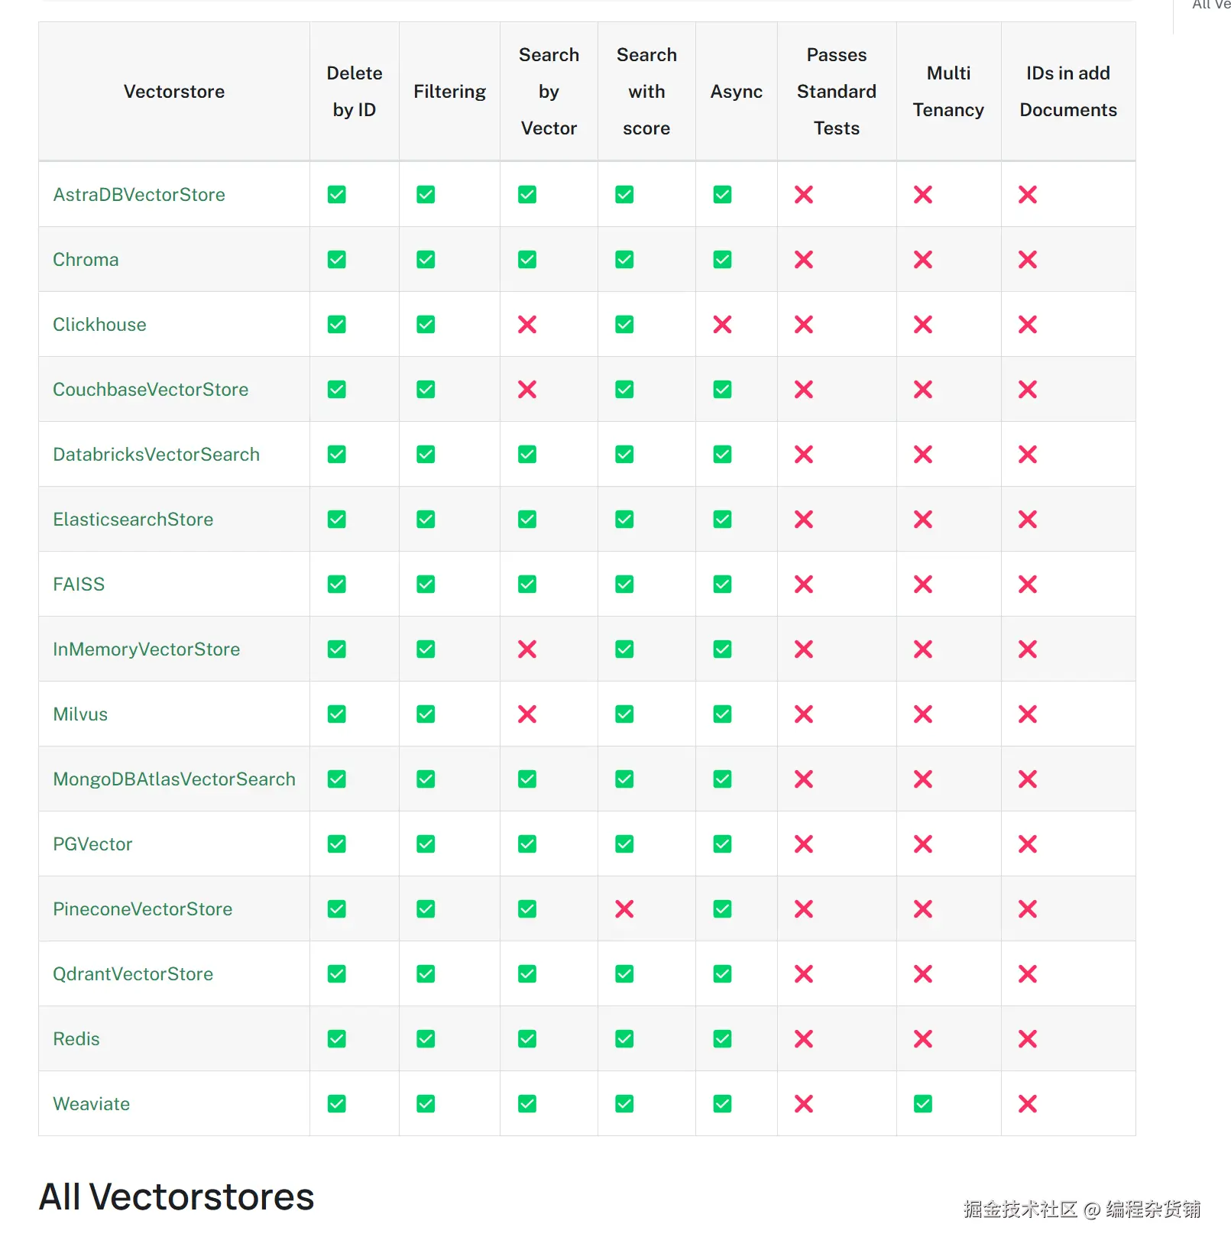The height and width of the screenshot is (1250, 1231).
Task: Click the AstraDBVectorStore Passes Standard Tests red cross
Action: pos(803,195)
